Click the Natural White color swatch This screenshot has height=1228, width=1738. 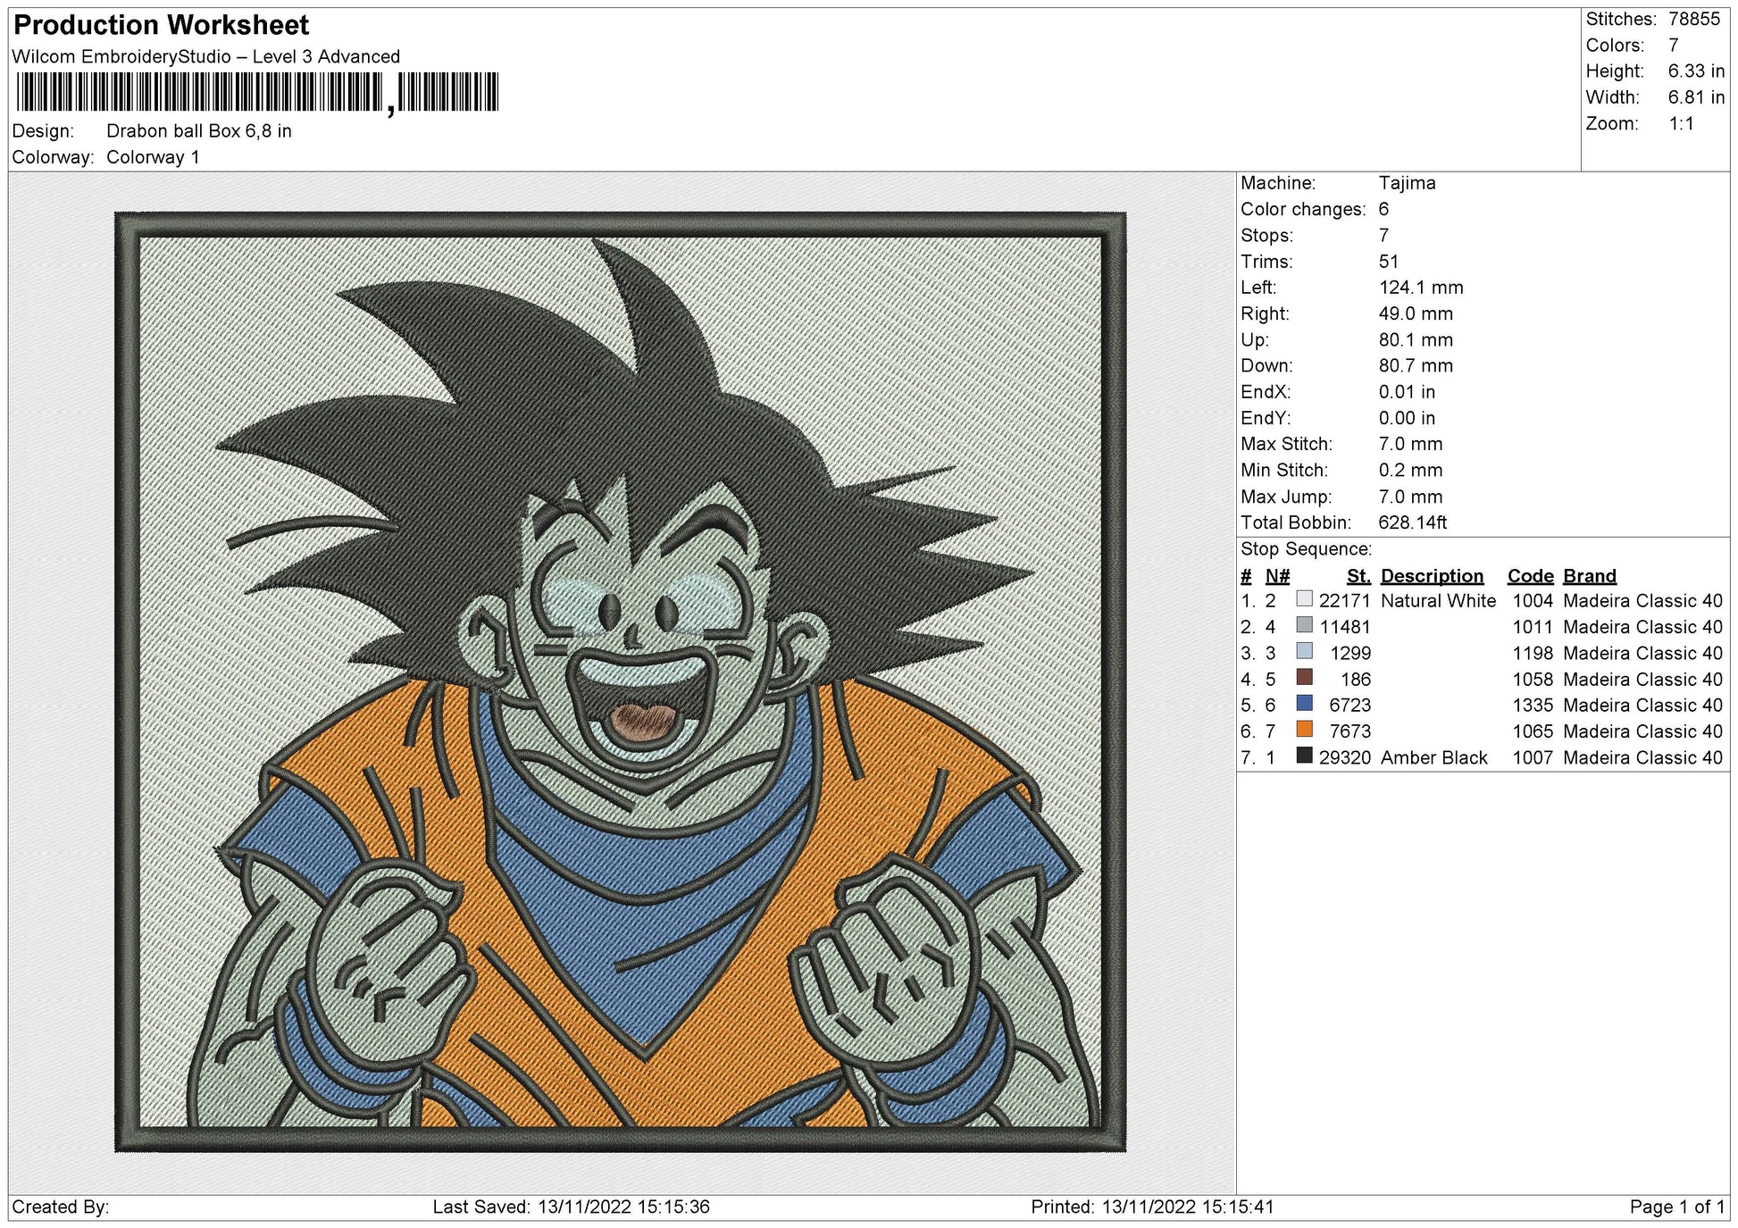[x=1304, y=599]
